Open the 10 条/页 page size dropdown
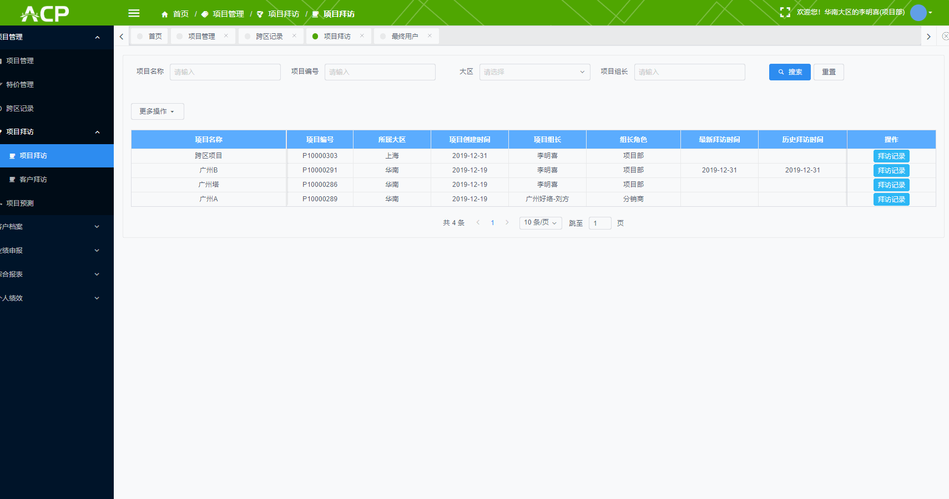 tap(540, 223)
